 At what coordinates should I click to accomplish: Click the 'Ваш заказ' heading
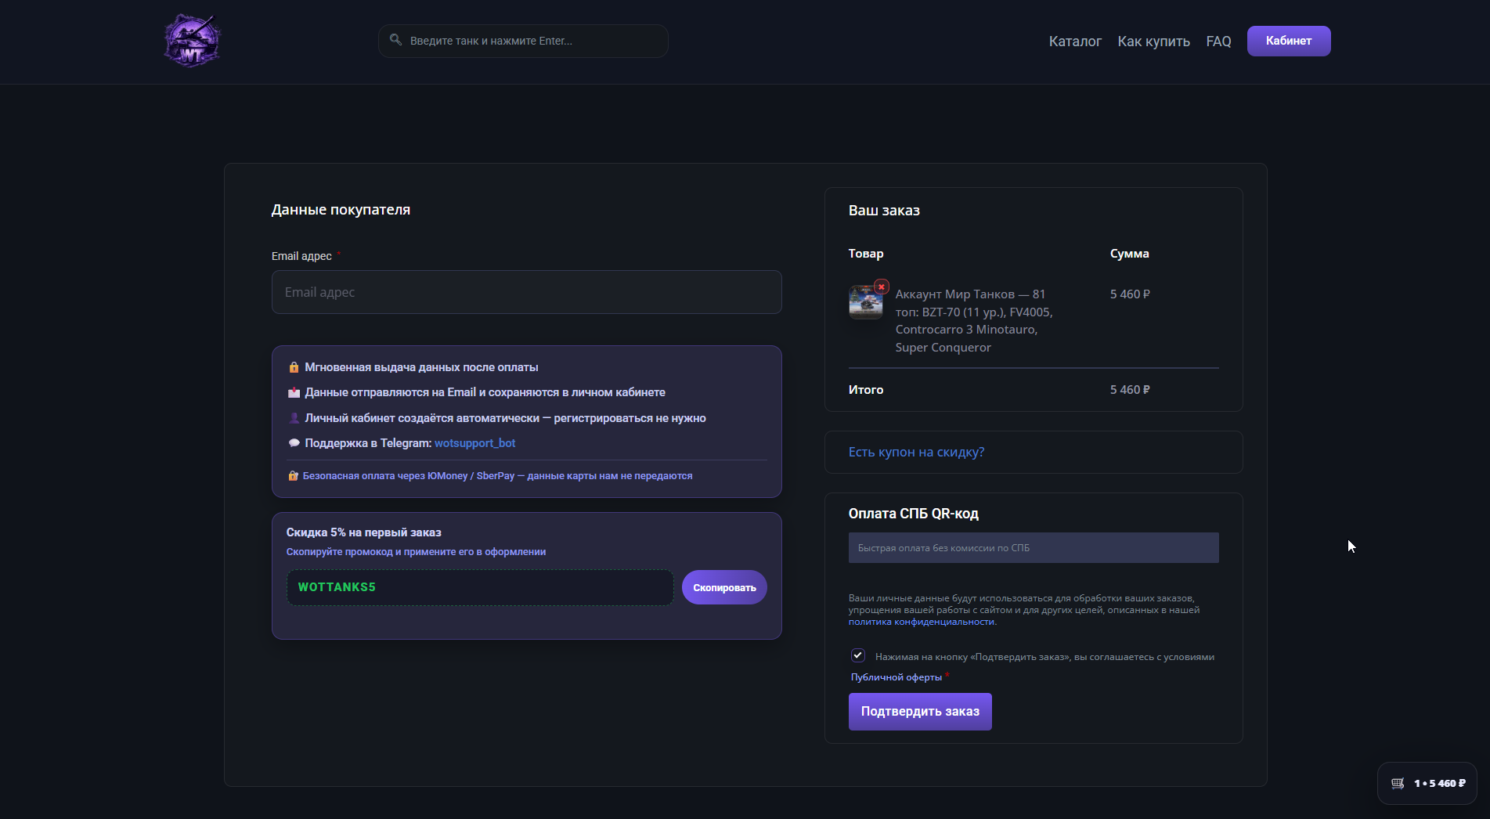click(x=884, y=211)
